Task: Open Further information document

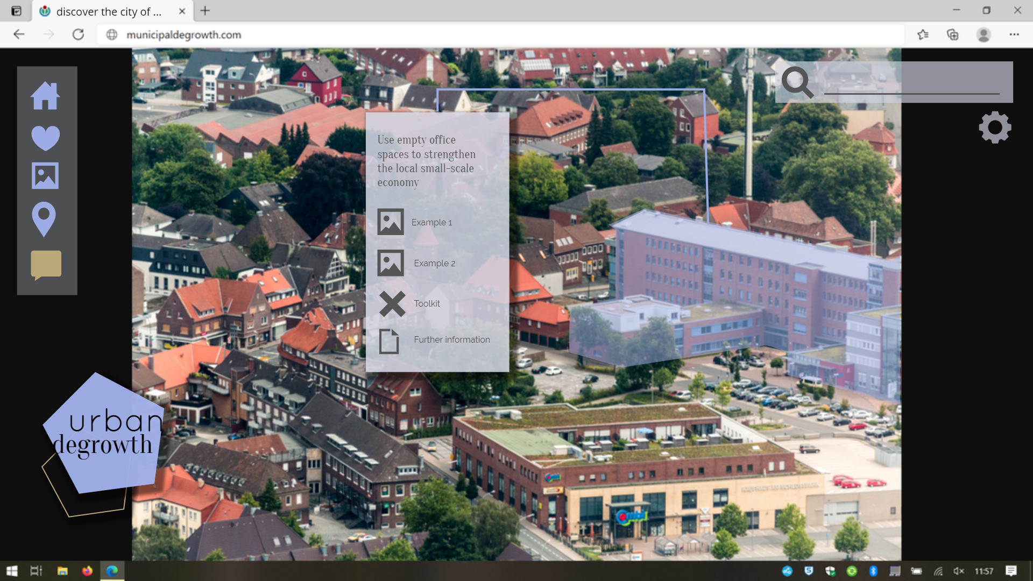Action: [x=451, y=339]
